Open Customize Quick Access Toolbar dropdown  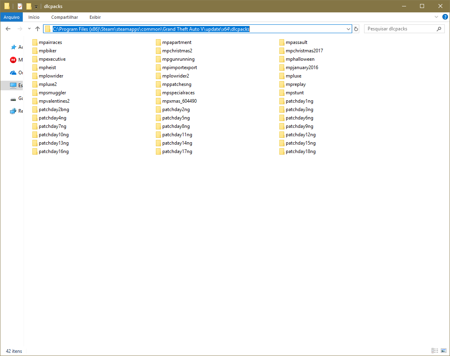[x=36, y=6]
